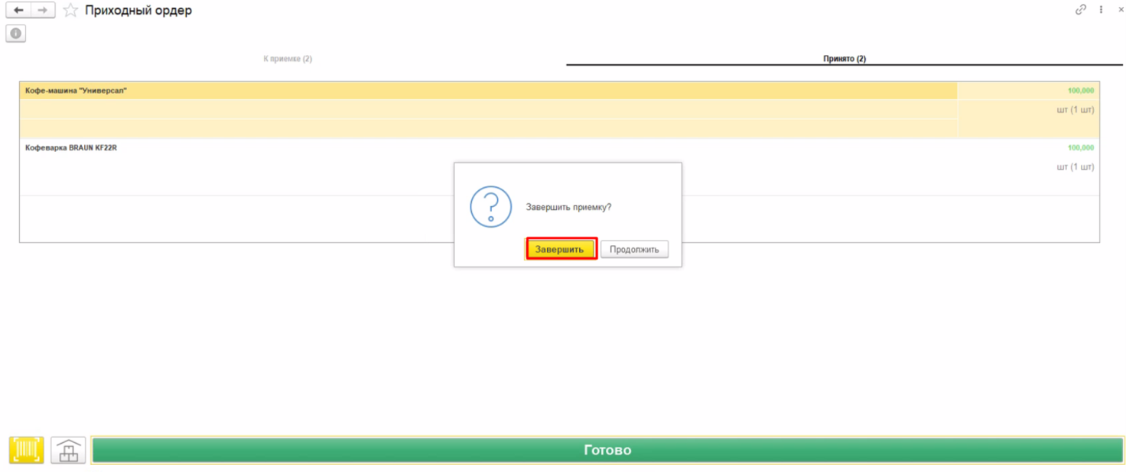Confirm with the Завершить button
This screenshot has width=1126, height=472.
pyautogui.click(x=561, y=249)
